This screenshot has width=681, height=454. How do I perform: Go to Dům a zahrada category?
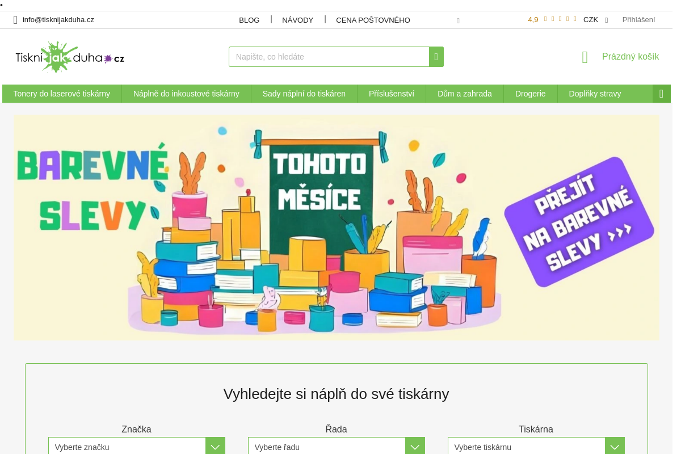(x=464, y=94)
